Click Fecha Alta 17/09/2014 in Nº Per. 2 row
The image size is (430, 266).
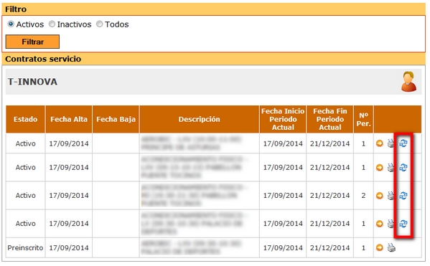69,195
